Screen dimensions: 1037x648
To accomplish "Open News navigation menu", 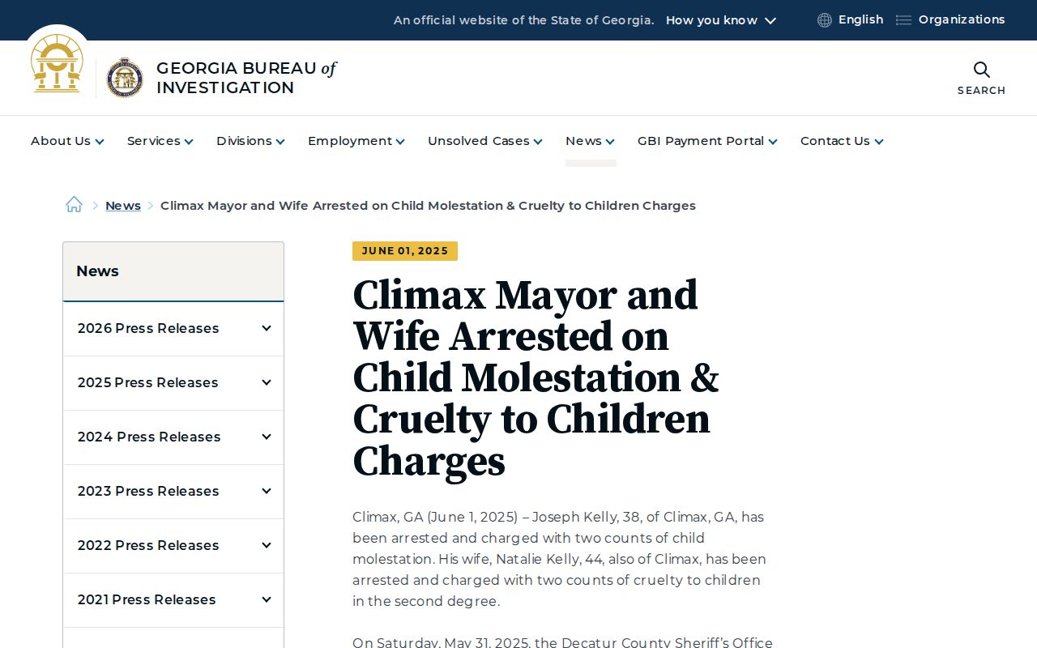I will [590, 141].
